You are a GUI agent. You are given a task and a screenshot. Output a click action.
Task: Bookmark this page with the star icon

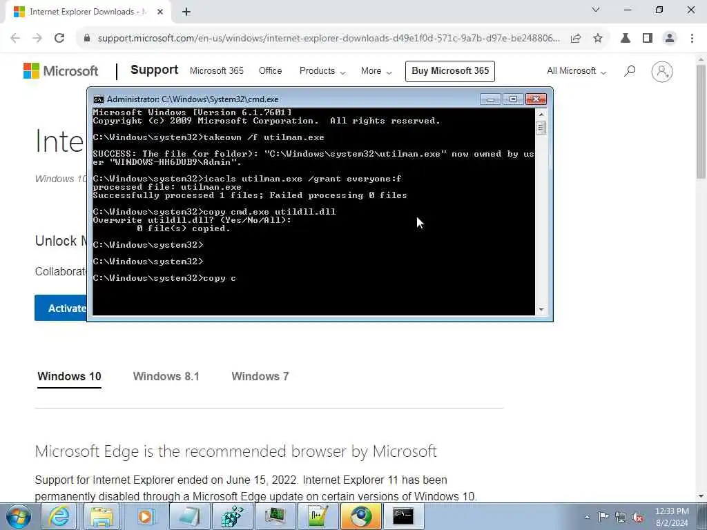pos(598,39)
